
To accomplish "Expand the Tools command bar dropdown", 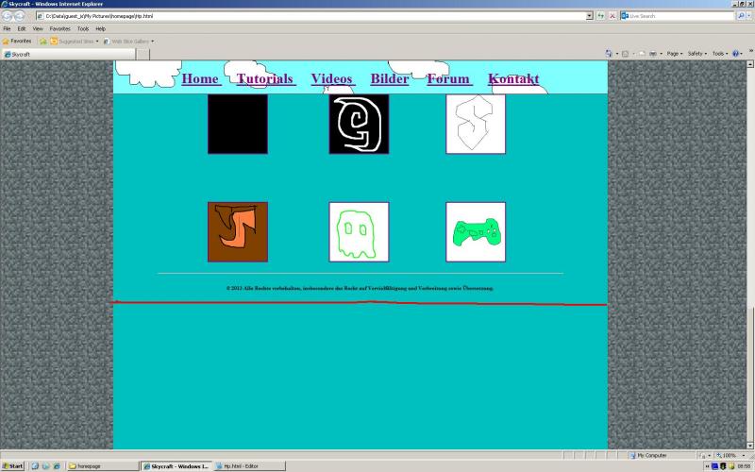I will click(x=720, y=54).
